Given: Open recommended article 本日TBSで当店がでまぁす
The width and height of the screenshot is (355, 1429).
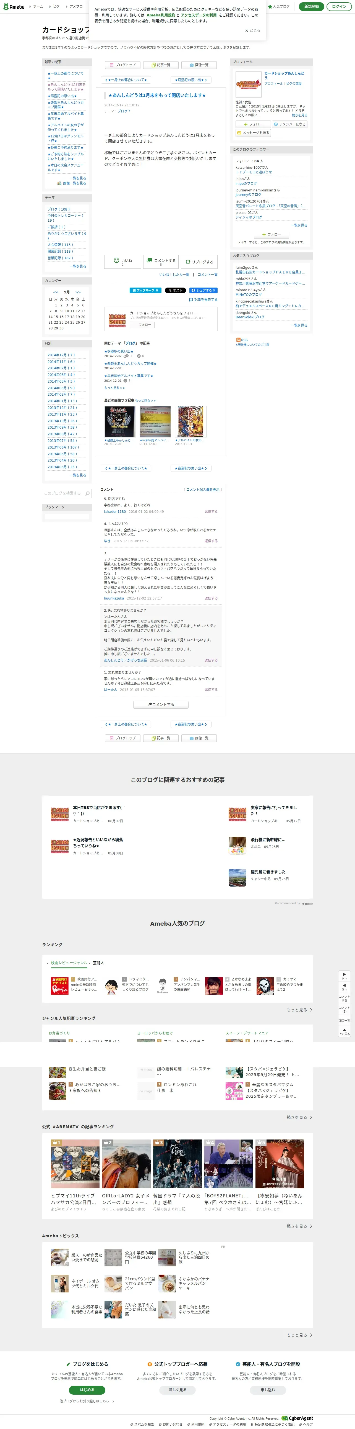Looking at the screenshot, I should click(99, 810).
